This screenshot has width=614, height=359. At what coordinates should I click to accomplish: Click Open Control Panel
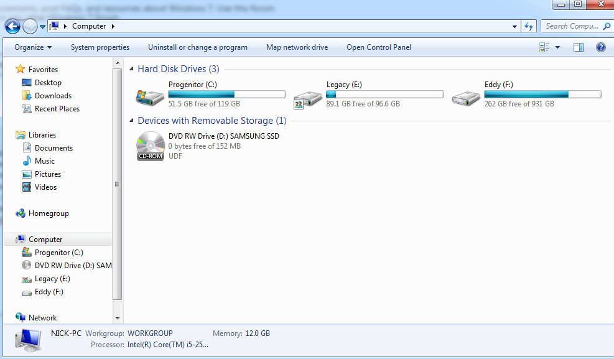click(x=379, y=47)
